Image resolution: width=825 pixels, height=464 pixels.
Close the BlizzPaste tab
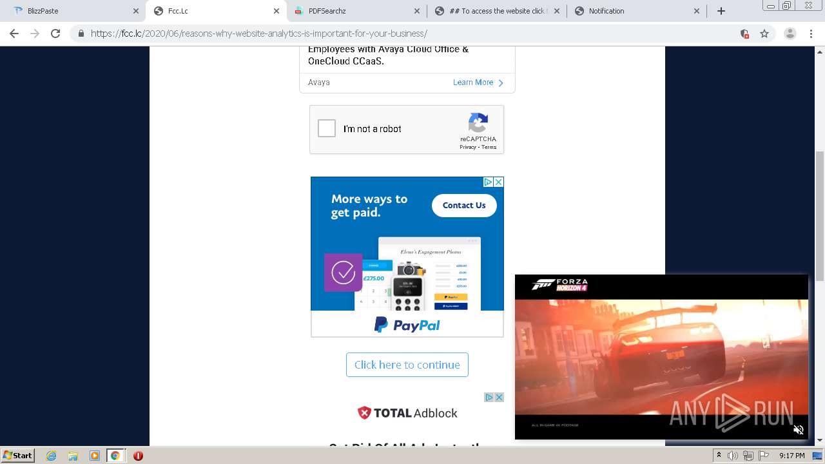(136, 11)
